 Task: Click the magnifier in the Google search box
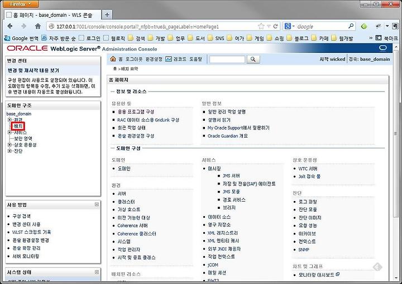tap(351, 26)
